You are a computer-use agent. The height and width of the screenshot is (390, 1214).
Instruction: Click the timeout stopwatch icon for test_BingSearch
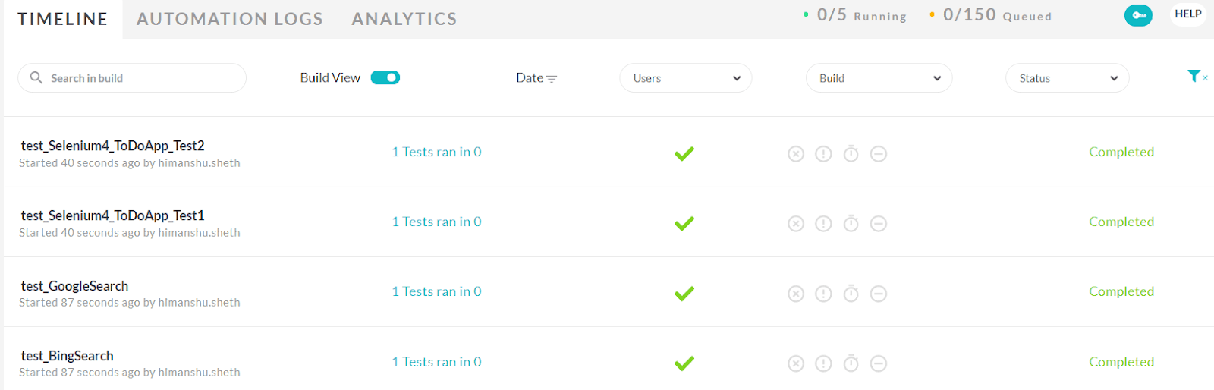coord(851,363)
